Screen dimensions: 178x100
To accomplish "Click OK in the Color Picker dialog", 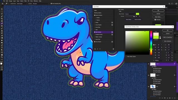I will [167, 30].
